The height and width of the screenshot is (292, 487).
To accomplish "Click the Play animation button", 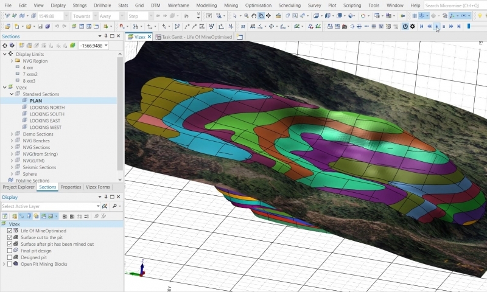I will click(x=436, y=27).
